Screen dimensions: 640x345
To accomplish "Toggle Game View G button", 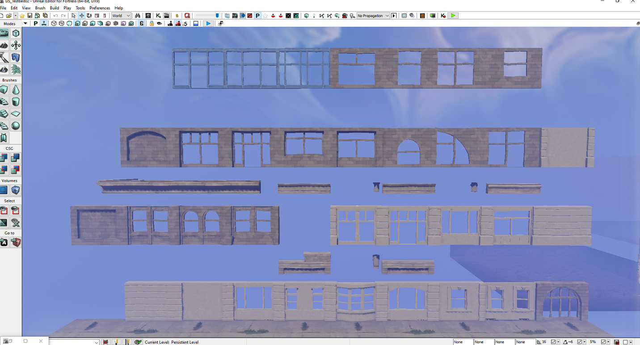I will (x=142, y=23).
